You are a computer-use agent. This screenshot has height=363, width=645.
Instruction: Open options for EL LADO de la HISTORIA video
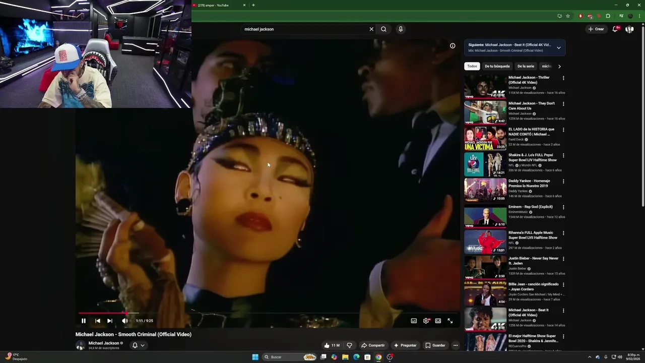tap(563, 130)
